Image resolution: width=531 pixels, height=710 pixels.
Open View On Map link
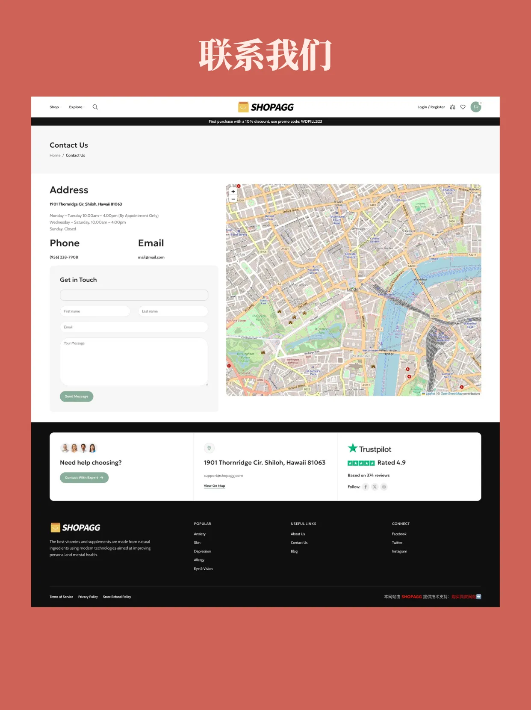click(214, 486)
